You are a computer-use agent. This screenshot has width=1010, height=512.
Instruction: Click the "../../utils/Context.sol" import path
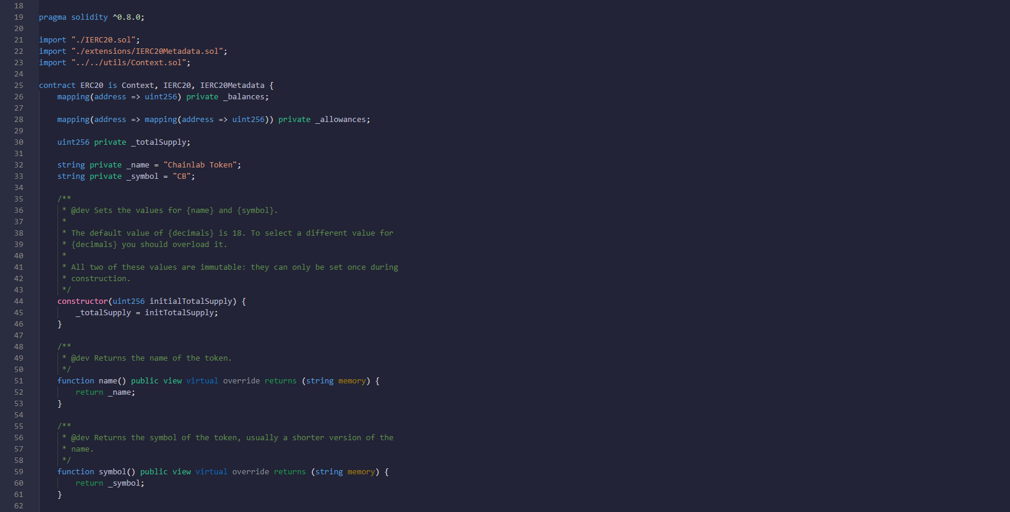coord(130,63)
